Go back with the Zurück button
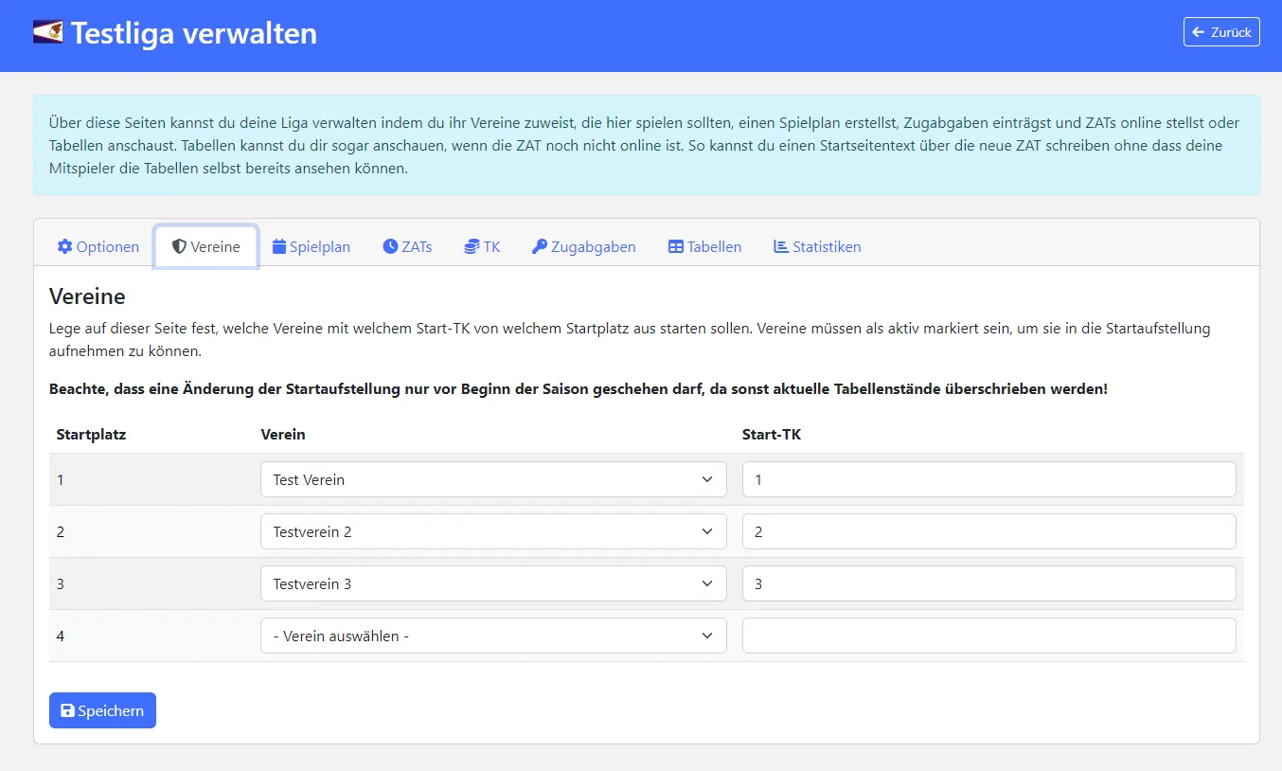This screenshot has height=771, width=1282. [x=1221, y=31]
